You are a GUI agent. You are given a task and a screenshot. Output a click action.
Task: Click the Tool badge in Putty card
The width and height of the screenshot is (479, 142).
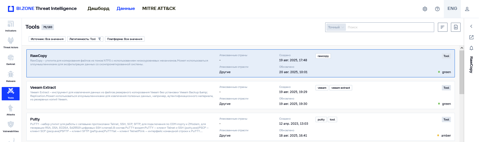[446, 120]
